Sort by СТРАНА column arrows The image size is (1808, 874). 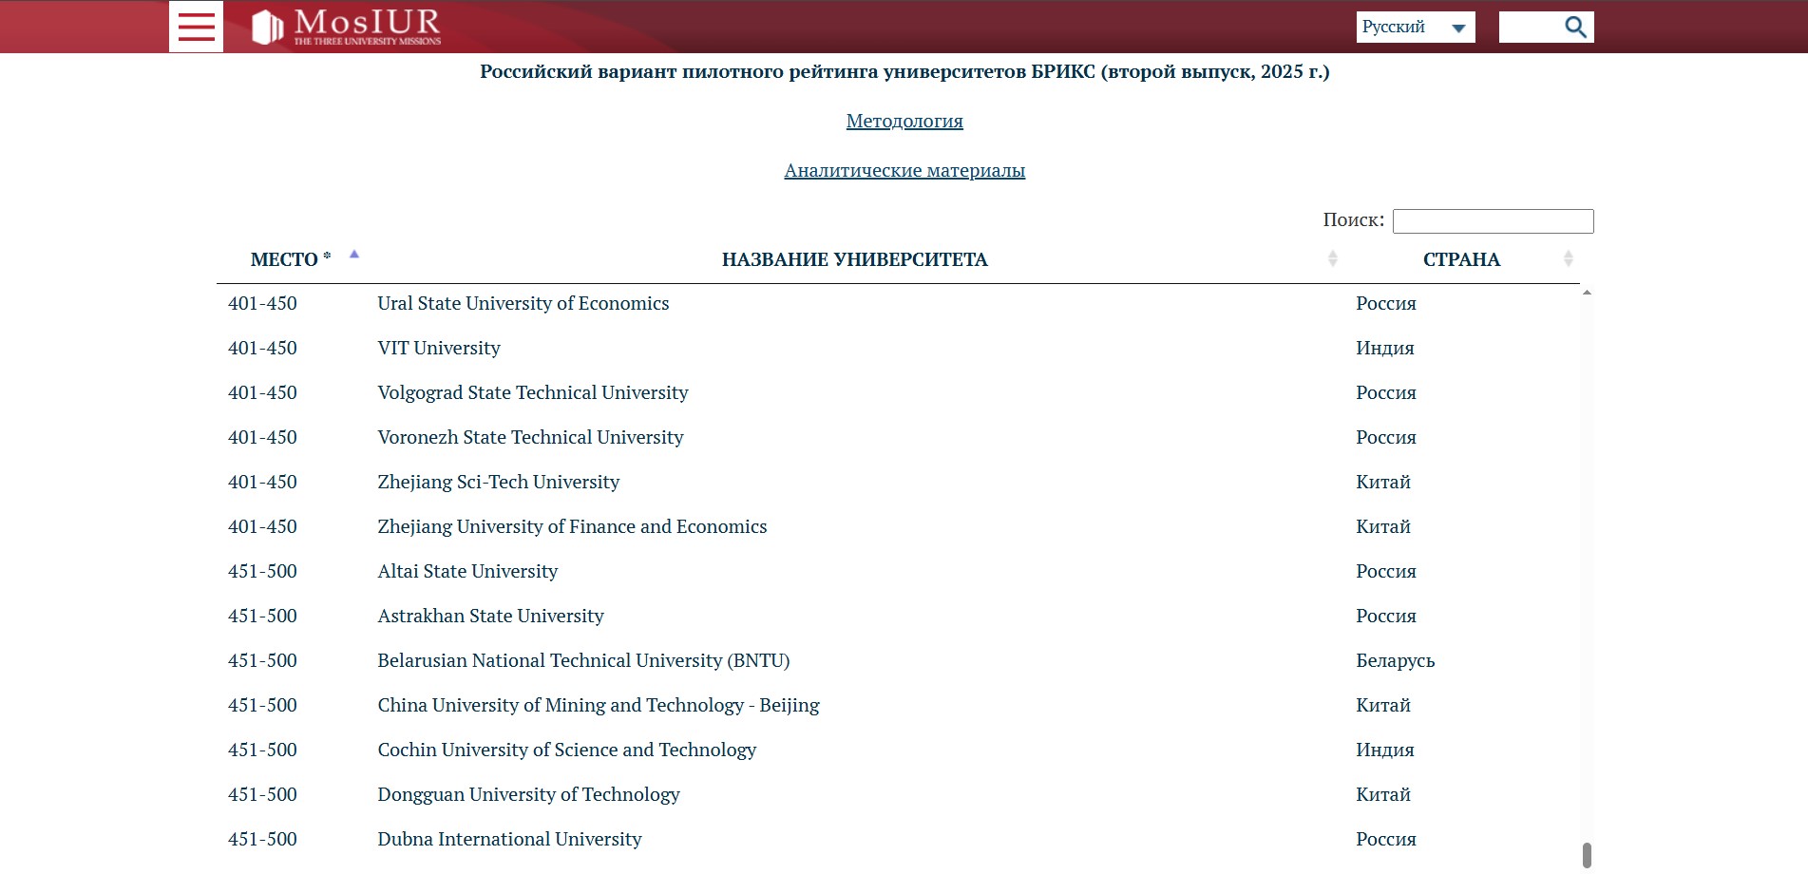pos(1568,258)
